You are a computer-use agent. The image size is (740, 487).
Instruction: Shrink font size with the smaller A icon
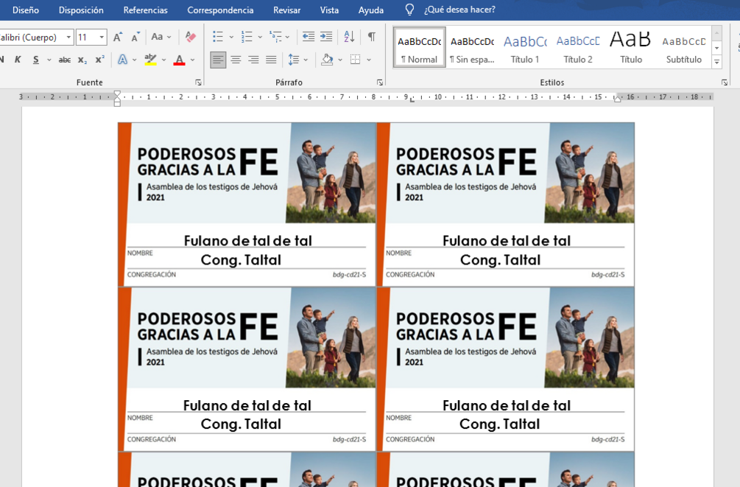click(135, 37)
